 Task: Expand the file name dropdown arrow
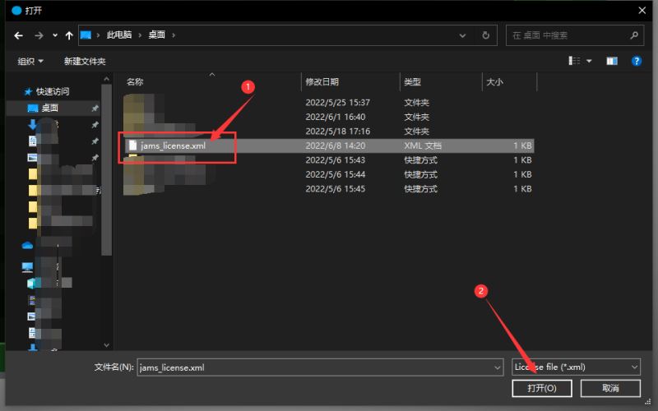click(498, 367)
